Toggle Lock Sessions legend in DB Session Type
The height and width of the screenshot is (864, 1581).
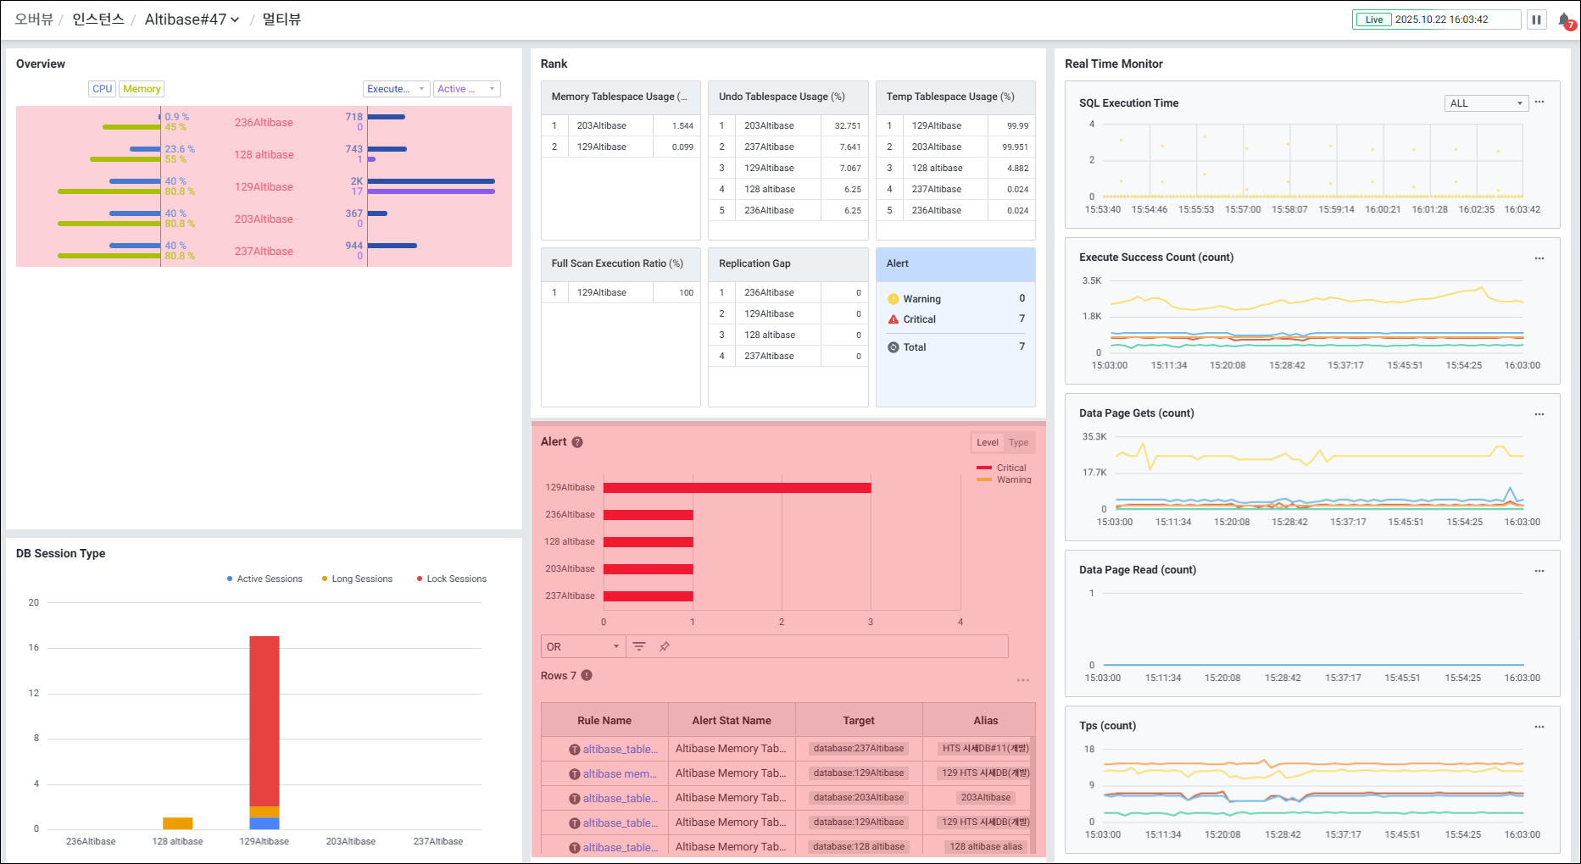pyautogui.click(x=452, y=579)
